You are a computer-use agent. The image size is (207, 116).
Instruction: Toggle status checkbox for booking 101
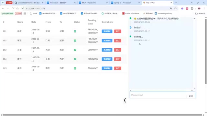pos(75,31)
